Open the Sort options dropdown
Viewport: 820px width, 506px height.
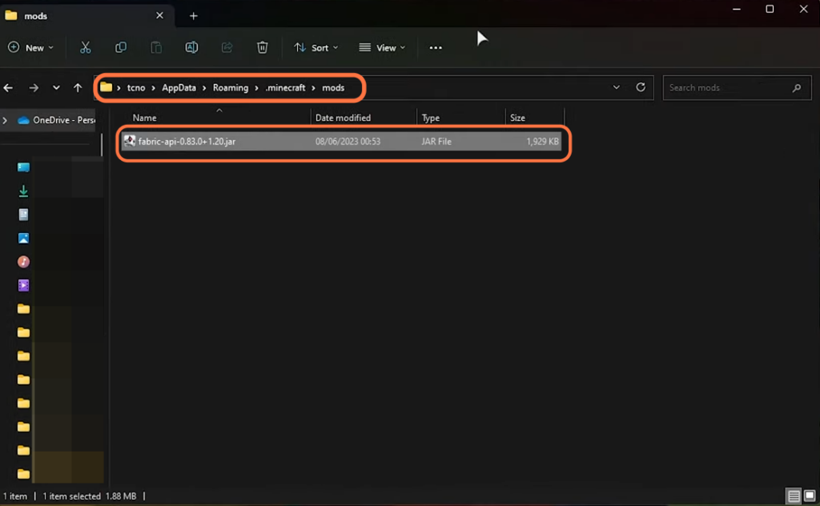click(x=316, y=47)
